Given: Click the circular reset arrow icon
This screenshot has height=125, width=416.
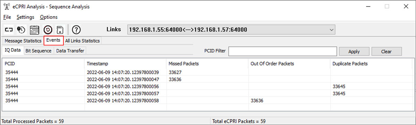Looking at the screenshot, I should 48,29.
